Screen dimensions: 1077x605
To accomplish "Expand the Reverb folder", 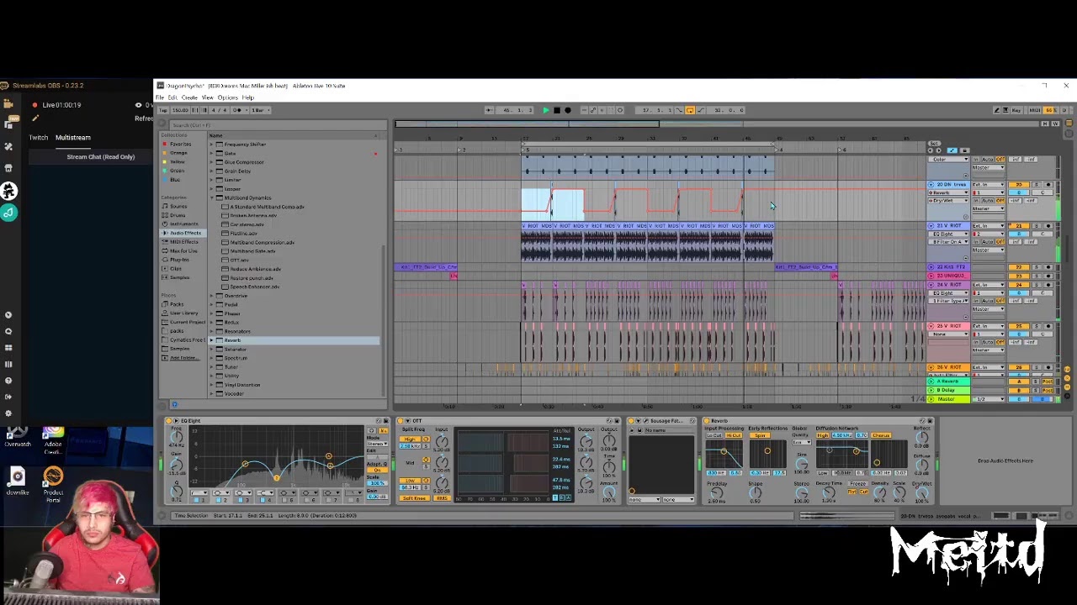I will point(212,340).
